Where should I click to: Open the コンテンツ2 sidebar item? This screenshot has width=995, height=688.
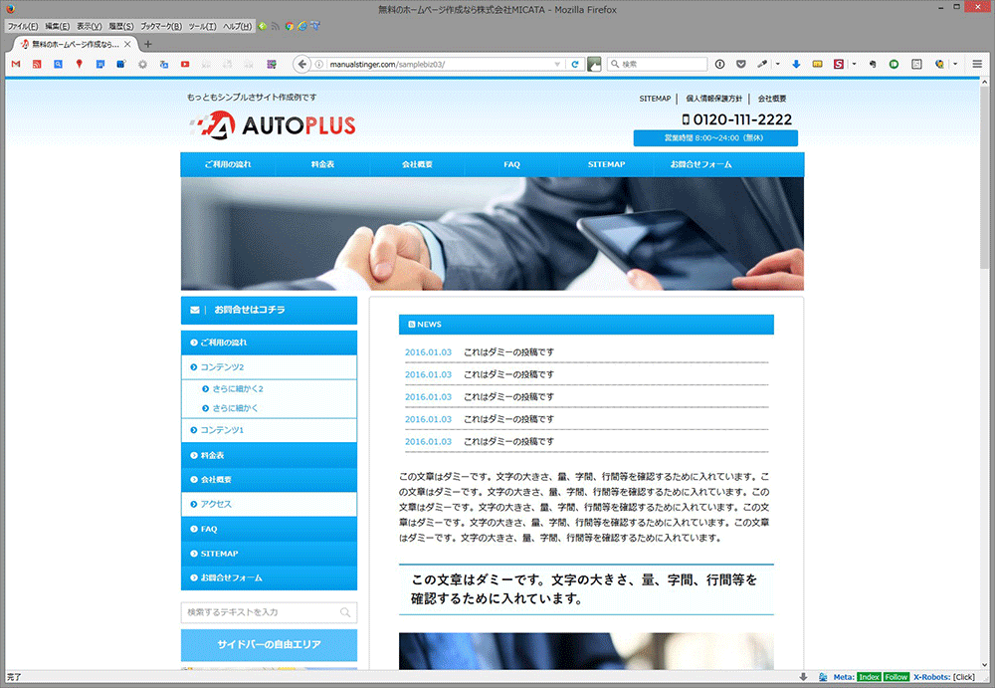269,367
